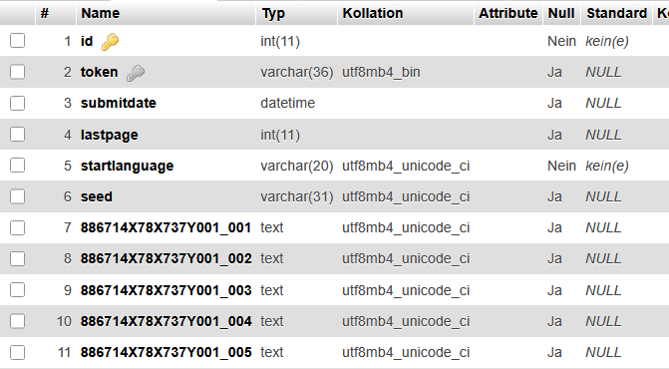Toggle the checkbox for startlanguage

(18, 166)
